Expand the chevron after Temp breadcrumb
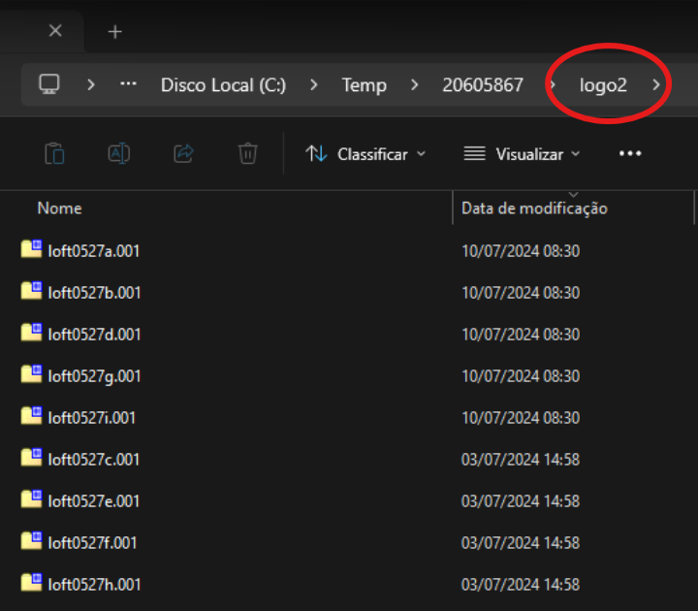 pyautogui.click(x=415, y=84)
